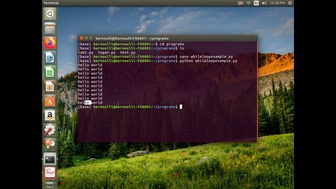The height and width of the screenshot is (189, 336).
Task: Minimize the terminal window
Action: pos(86,38)
